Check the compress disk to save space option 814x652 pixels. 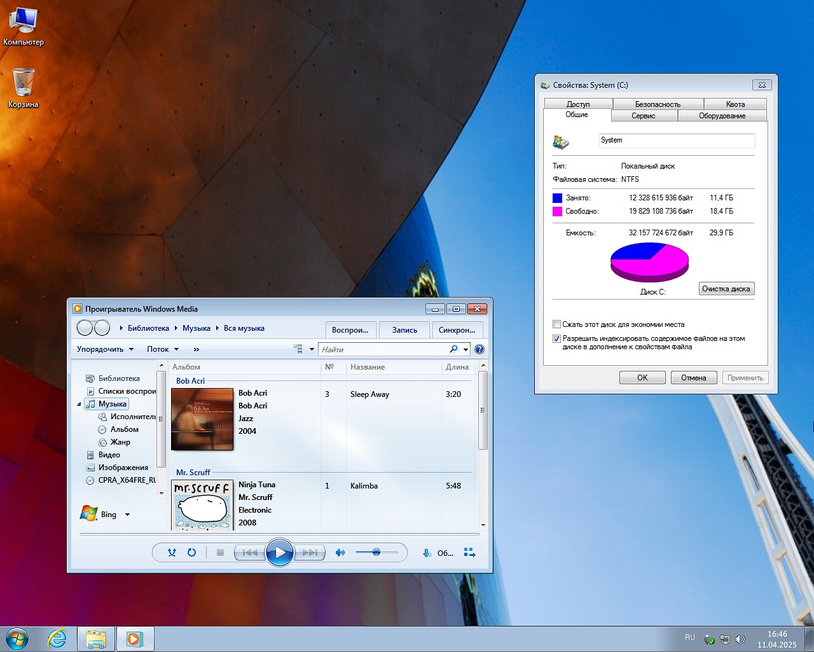coord(556,324)
